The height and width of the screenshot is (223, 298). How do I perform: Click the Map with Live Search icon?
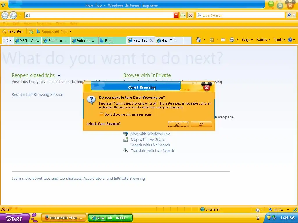tap(126, 140)
